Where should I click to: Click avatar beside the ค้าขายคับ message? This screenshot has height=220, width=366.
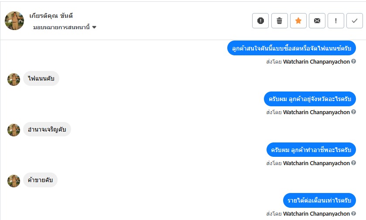tap(14, 181)
